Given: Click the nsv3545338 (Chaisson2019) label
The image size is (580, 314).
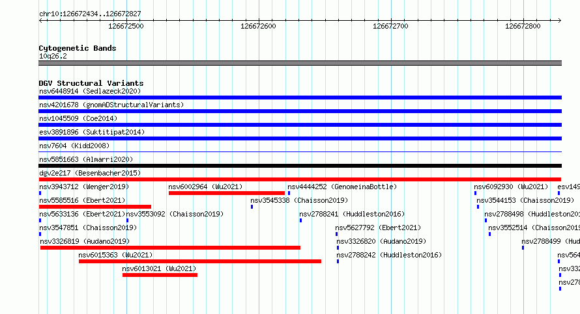Looking at the screenshot, I should [299, 200].
